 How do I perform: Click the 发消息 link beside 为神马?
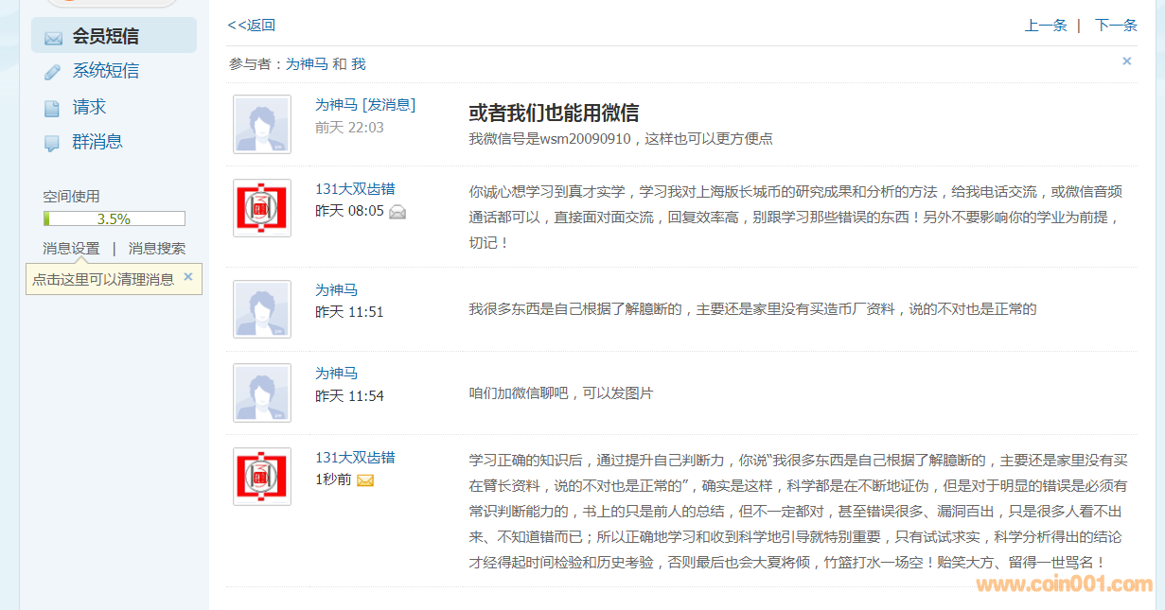point(389,105)
